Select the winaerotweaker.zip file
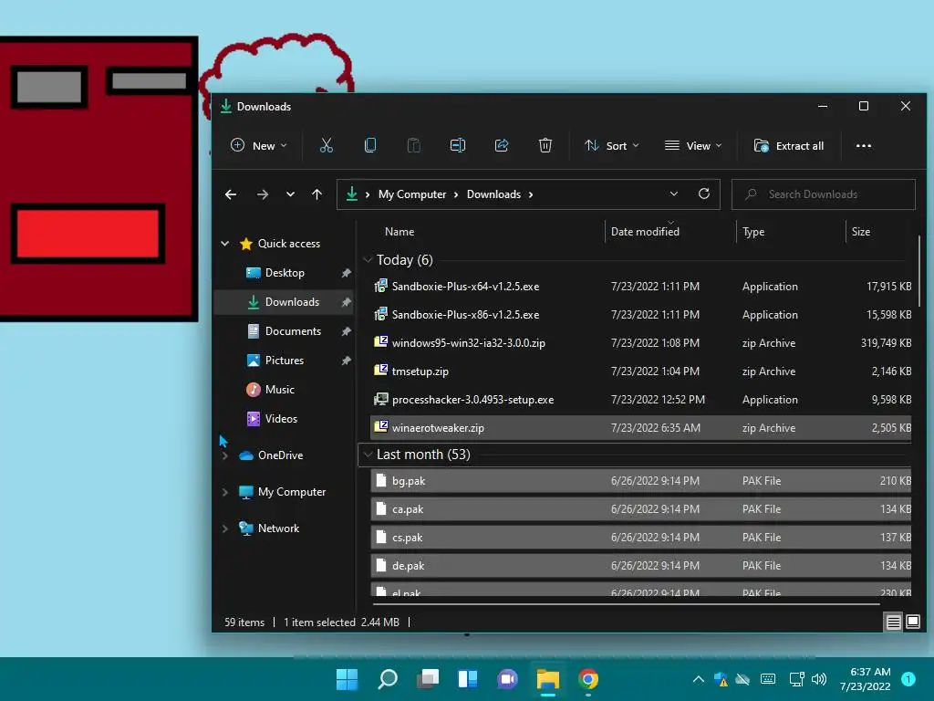 (x=641, y=428)
